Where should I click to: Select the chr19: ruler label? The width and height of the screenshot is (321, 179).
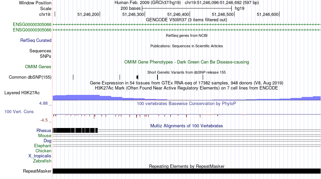45,14
